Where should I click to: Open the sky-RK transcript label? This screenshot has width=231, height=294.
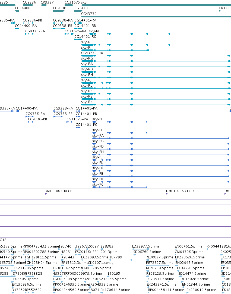[x=87, y=102]
